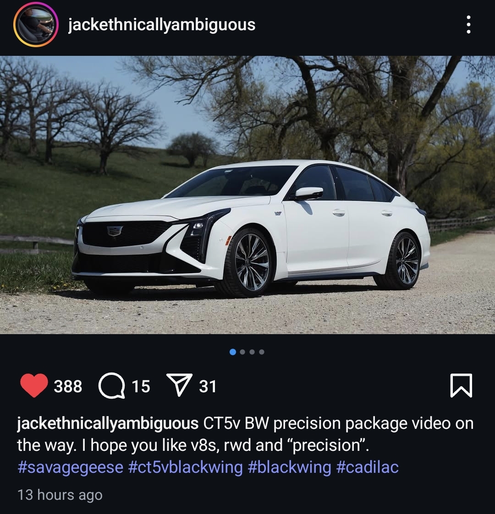Tap the 13 hours ago timestamp

coord(60,495)
